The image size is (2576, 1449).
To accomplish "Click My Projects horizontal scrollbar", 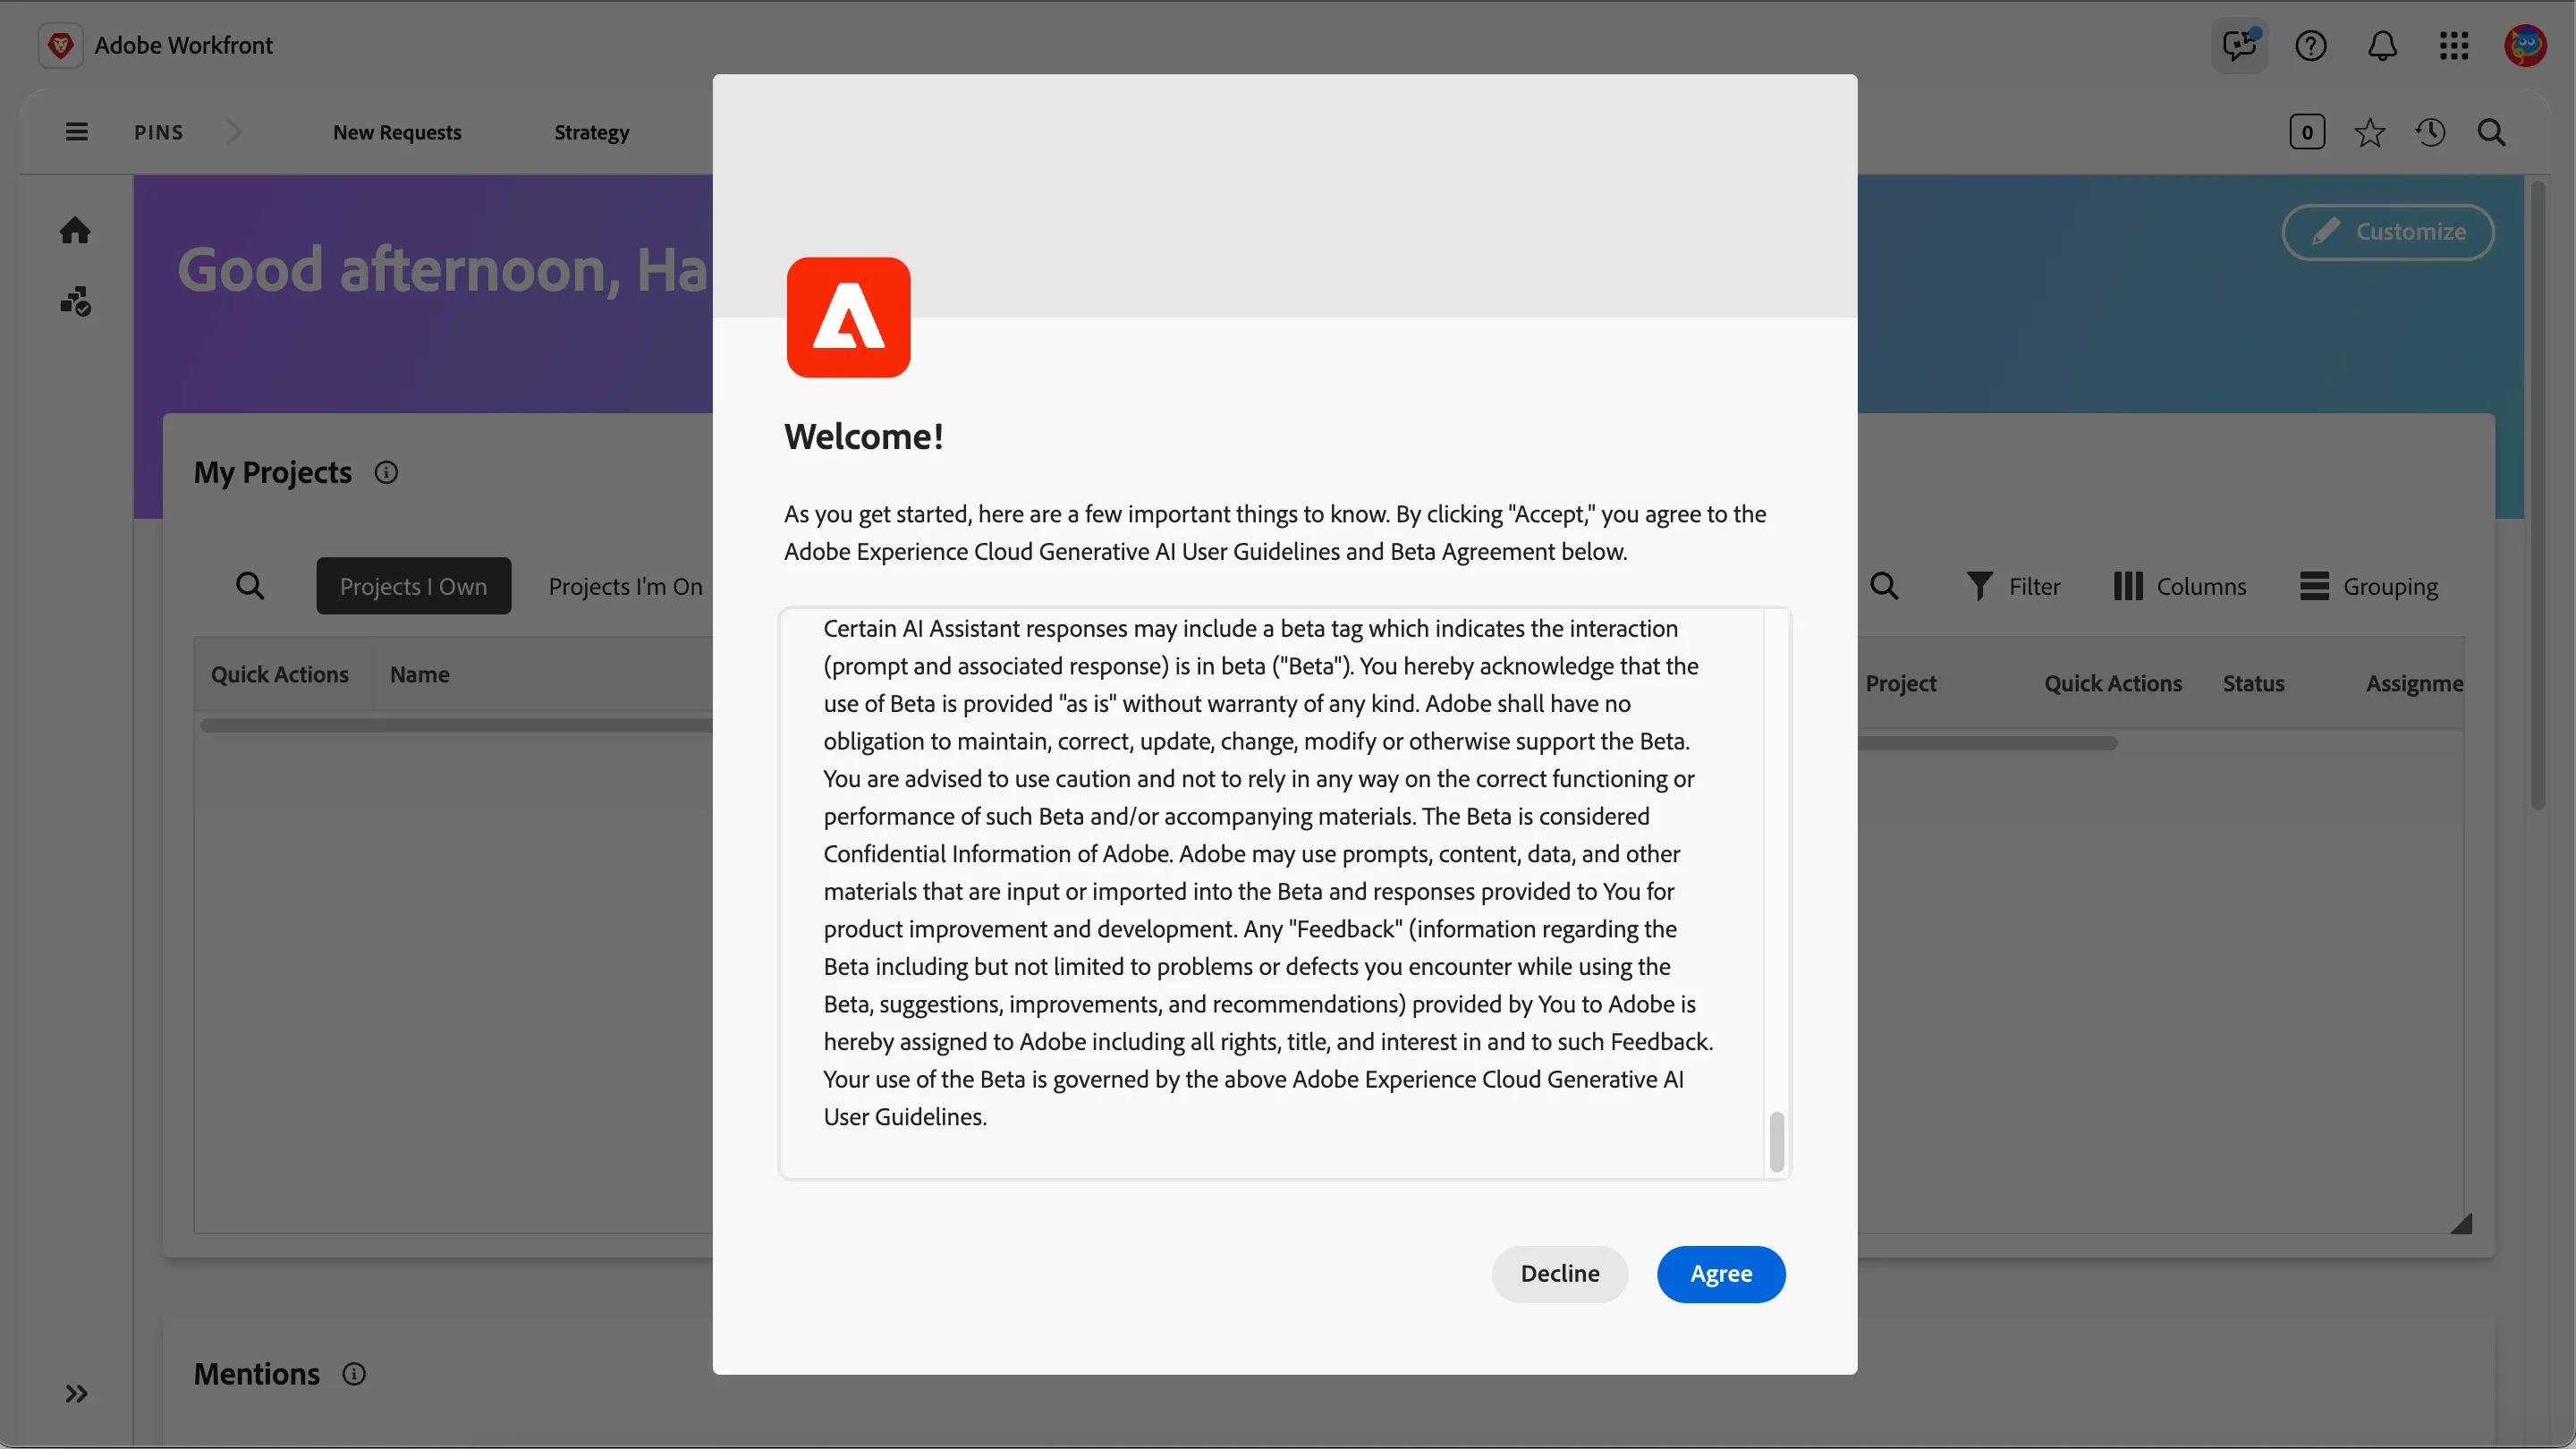I will 456,725.
